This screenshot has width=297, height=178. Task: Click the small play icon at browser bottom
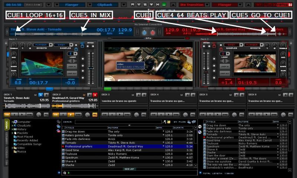[x=69, y=173]
